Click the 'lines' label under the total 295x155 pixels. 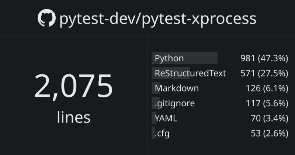click(x=73, y=117)
